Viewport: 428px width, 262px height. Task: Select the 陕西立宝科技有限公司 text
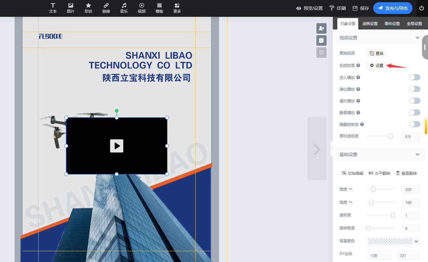(146, 78)
